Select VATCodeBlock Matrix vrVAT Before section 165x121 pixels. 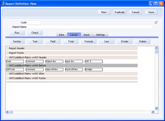(x=72, y=65)
